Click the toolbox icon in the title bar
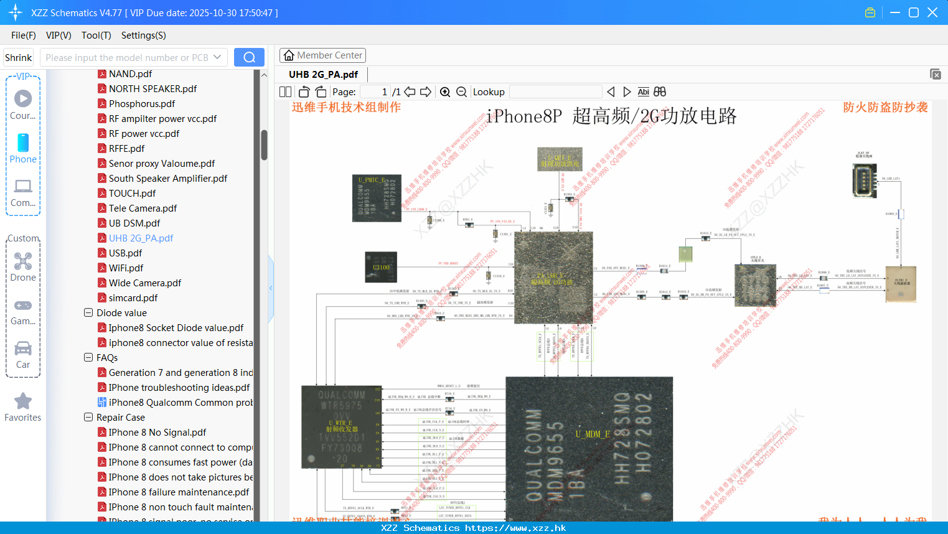The width and height of the screenshot is (948, 534). point(870,12)
